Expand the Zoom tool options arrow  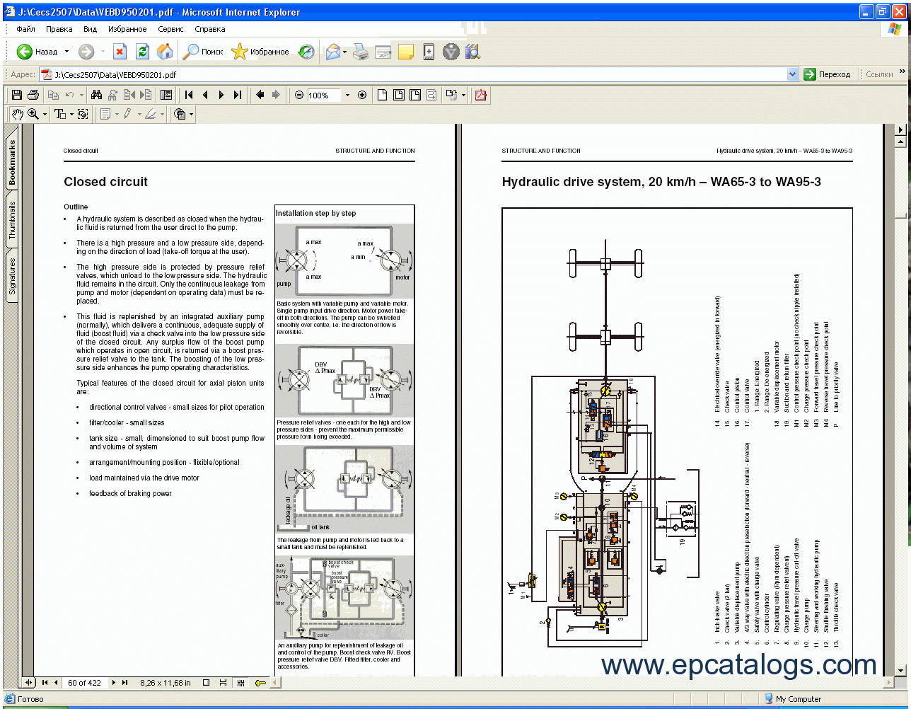coord(45,114)
